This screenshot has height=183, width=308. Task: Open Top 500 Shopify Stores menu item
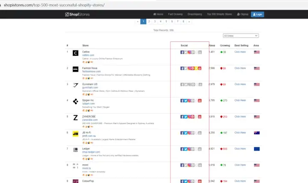tap(219, 15)
